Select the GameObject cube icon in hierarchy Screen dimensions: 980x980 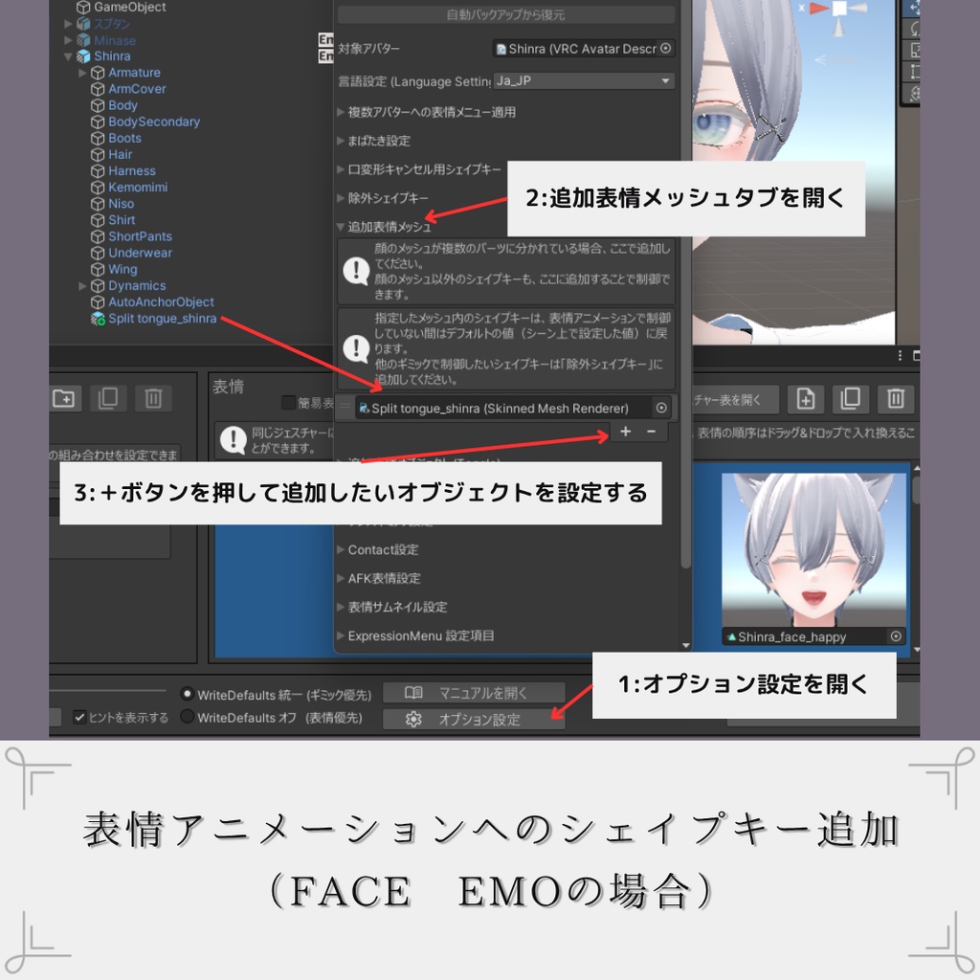(x=83, y=8)
